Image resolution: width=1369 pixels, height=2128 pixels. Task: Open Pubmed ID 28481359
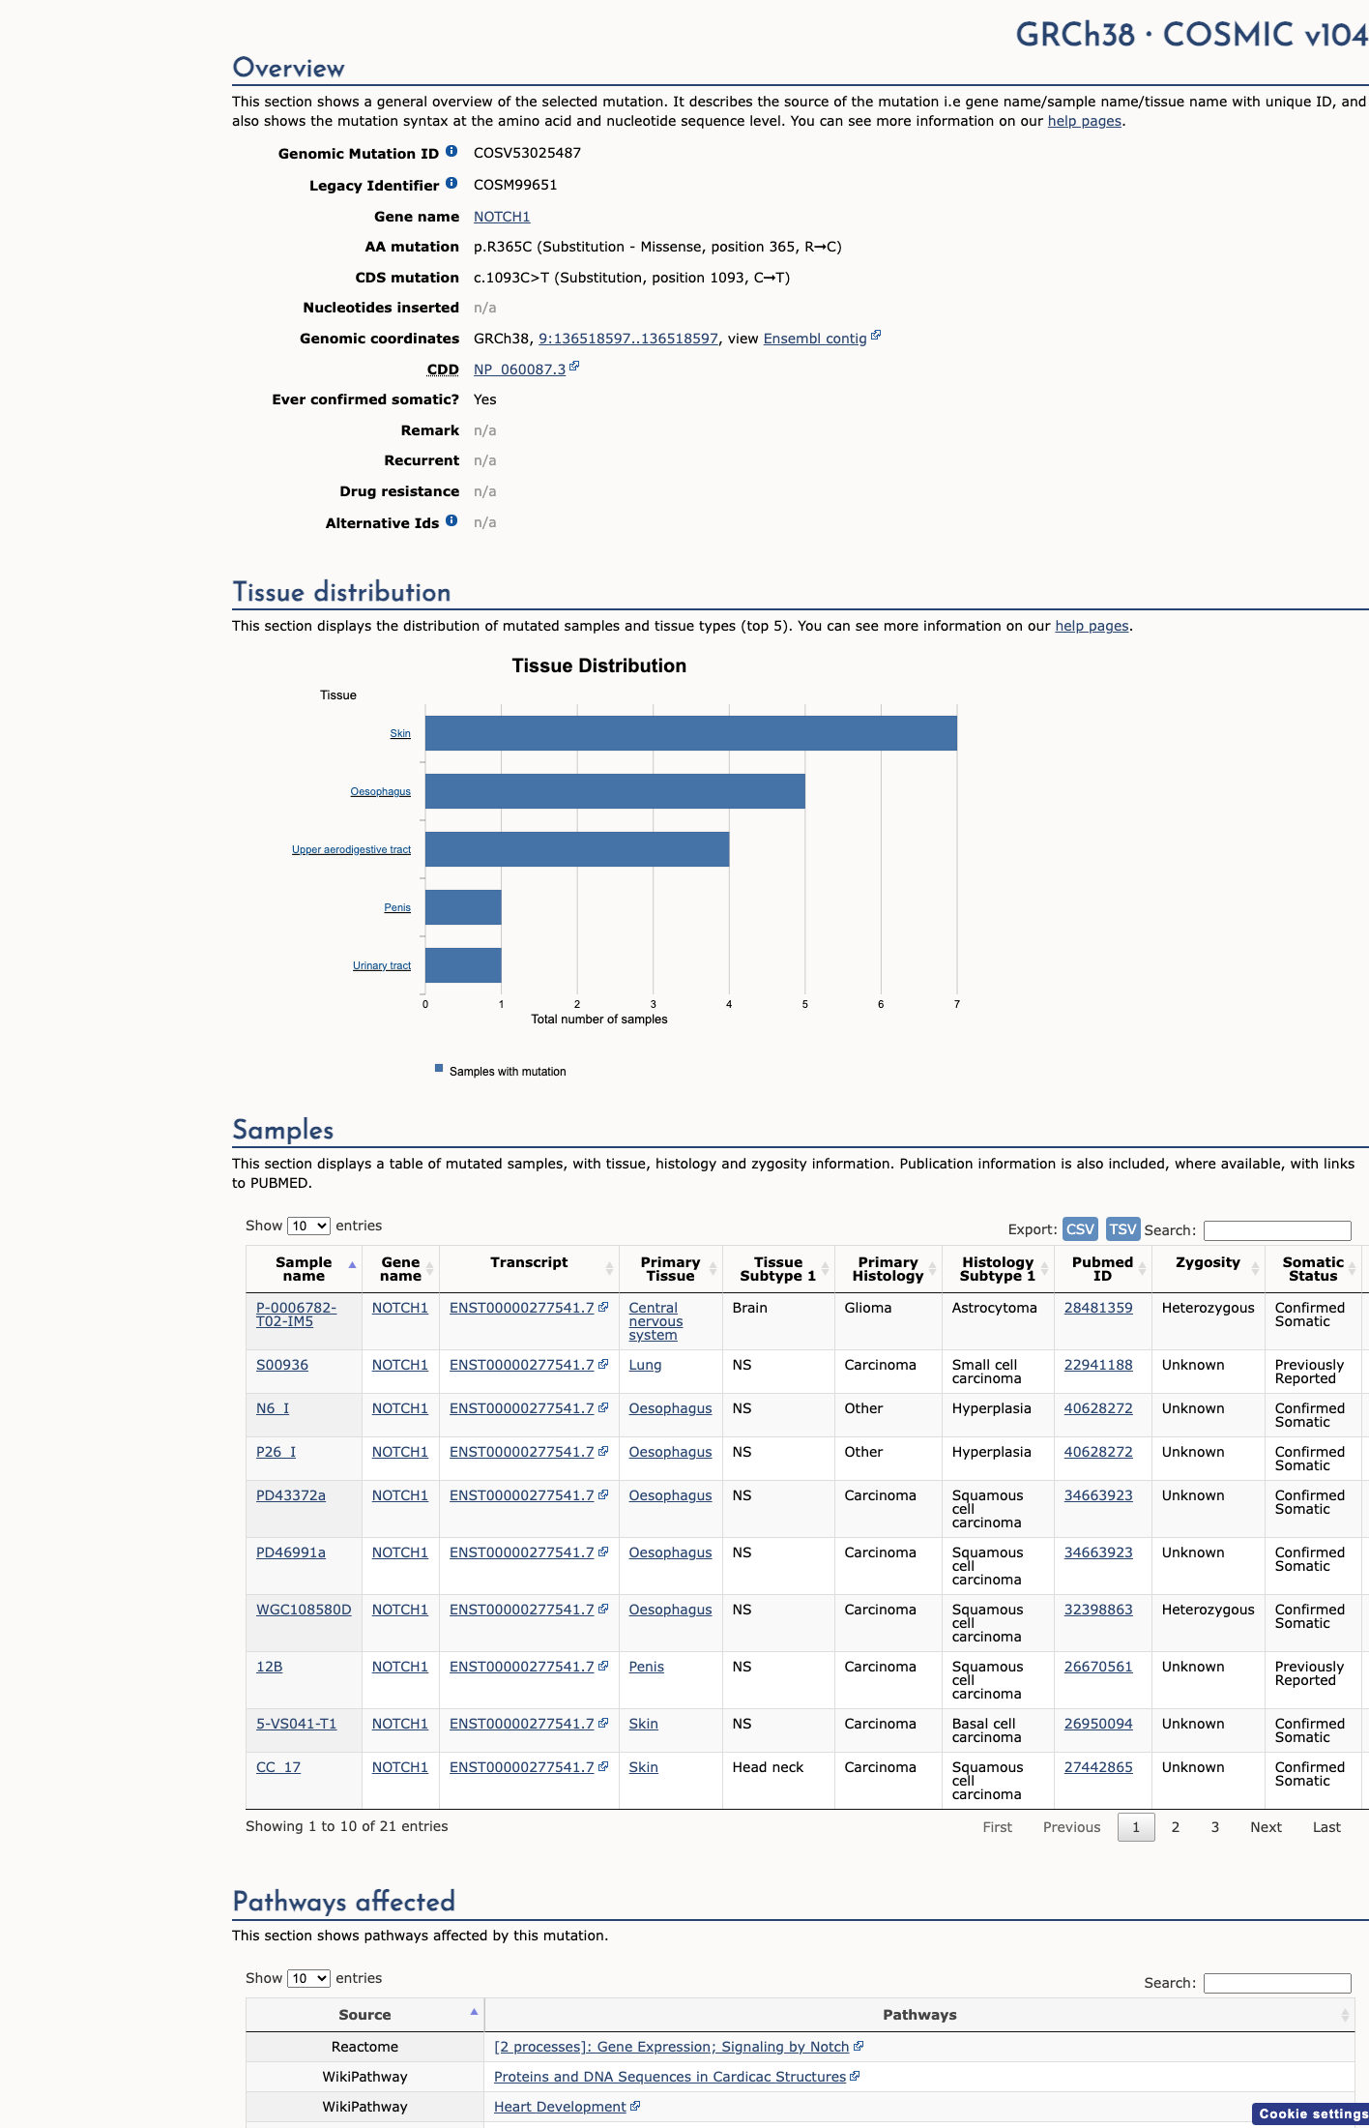click(x=1098, y=1308)
